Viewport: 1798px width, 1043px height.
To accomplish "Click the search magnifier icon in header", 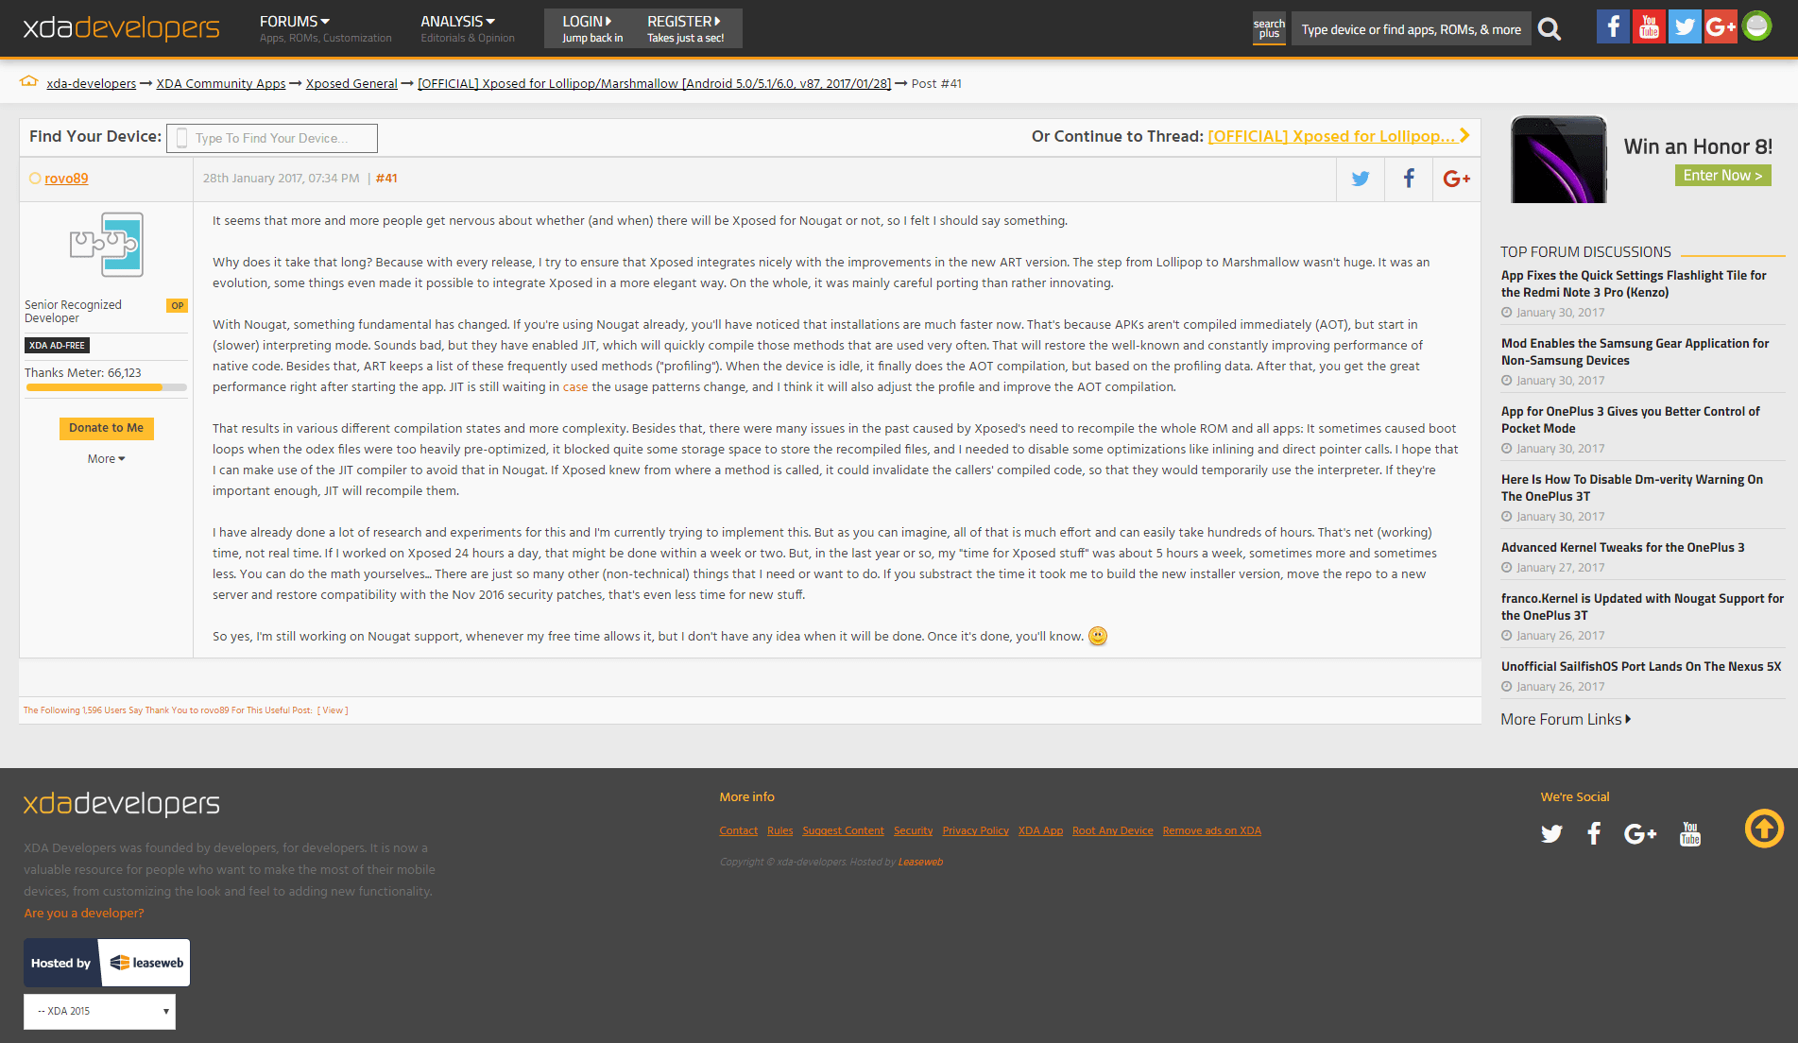I will click(1550, 29).
